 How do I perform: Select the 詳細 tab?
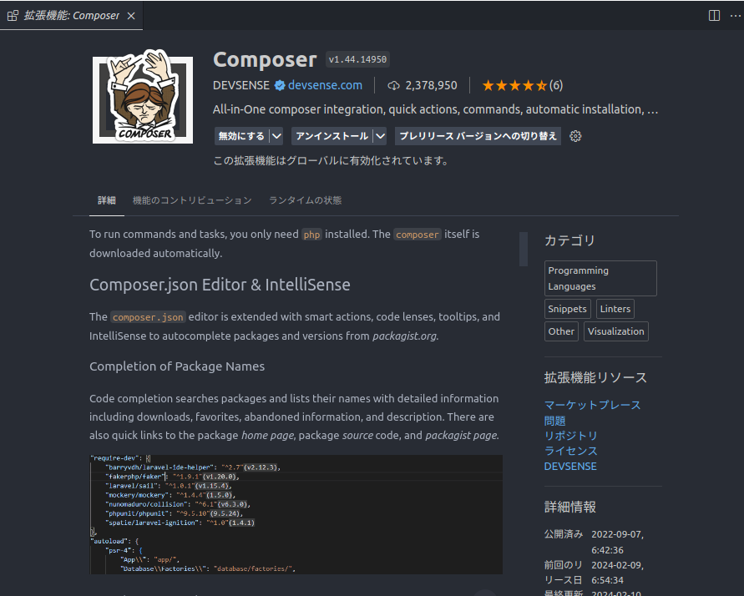(x=107, y=200)
